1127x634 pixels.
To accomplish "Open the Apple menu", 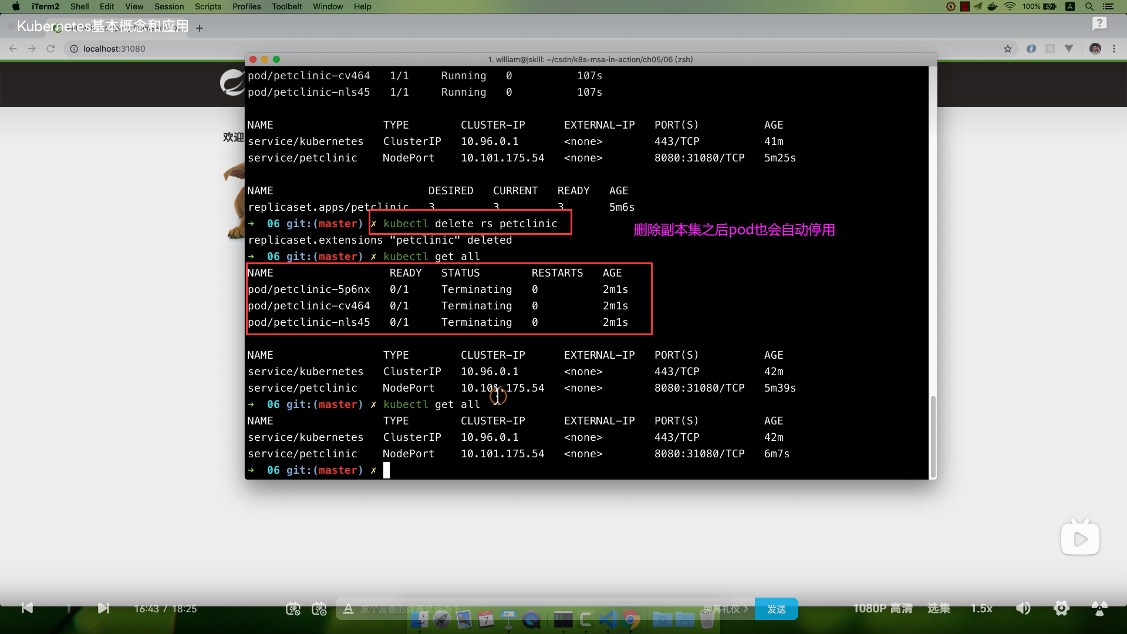I will [16, 6].
